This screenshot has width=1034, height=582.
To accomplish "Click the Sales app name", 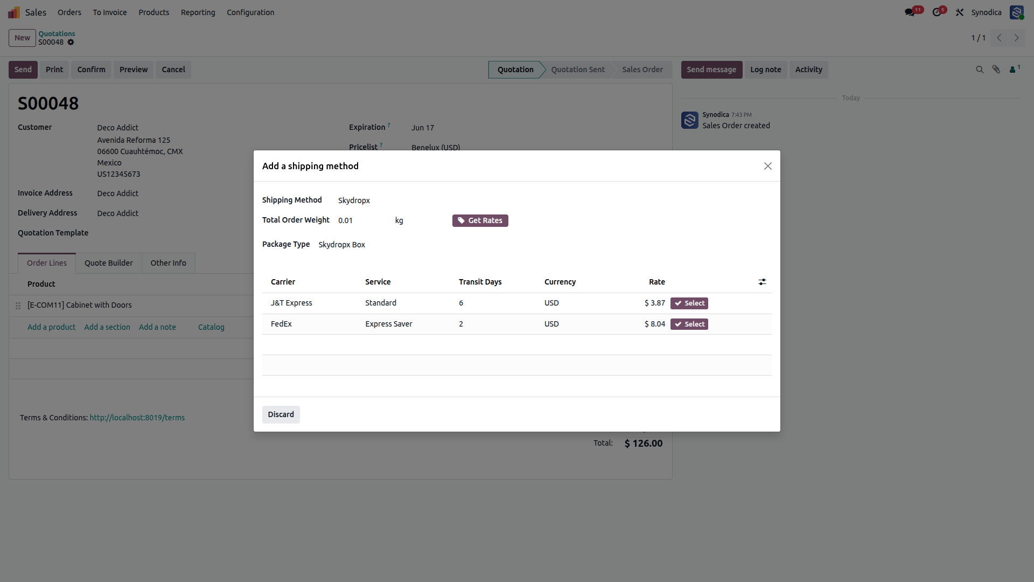I will click(36, 12).
